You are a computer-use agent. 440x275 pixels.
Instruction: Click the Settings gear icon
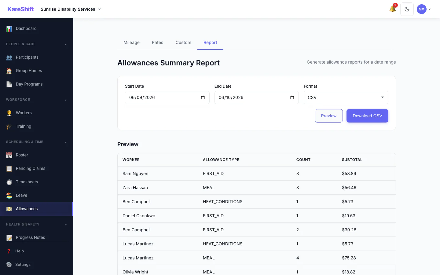pos(9,264)
